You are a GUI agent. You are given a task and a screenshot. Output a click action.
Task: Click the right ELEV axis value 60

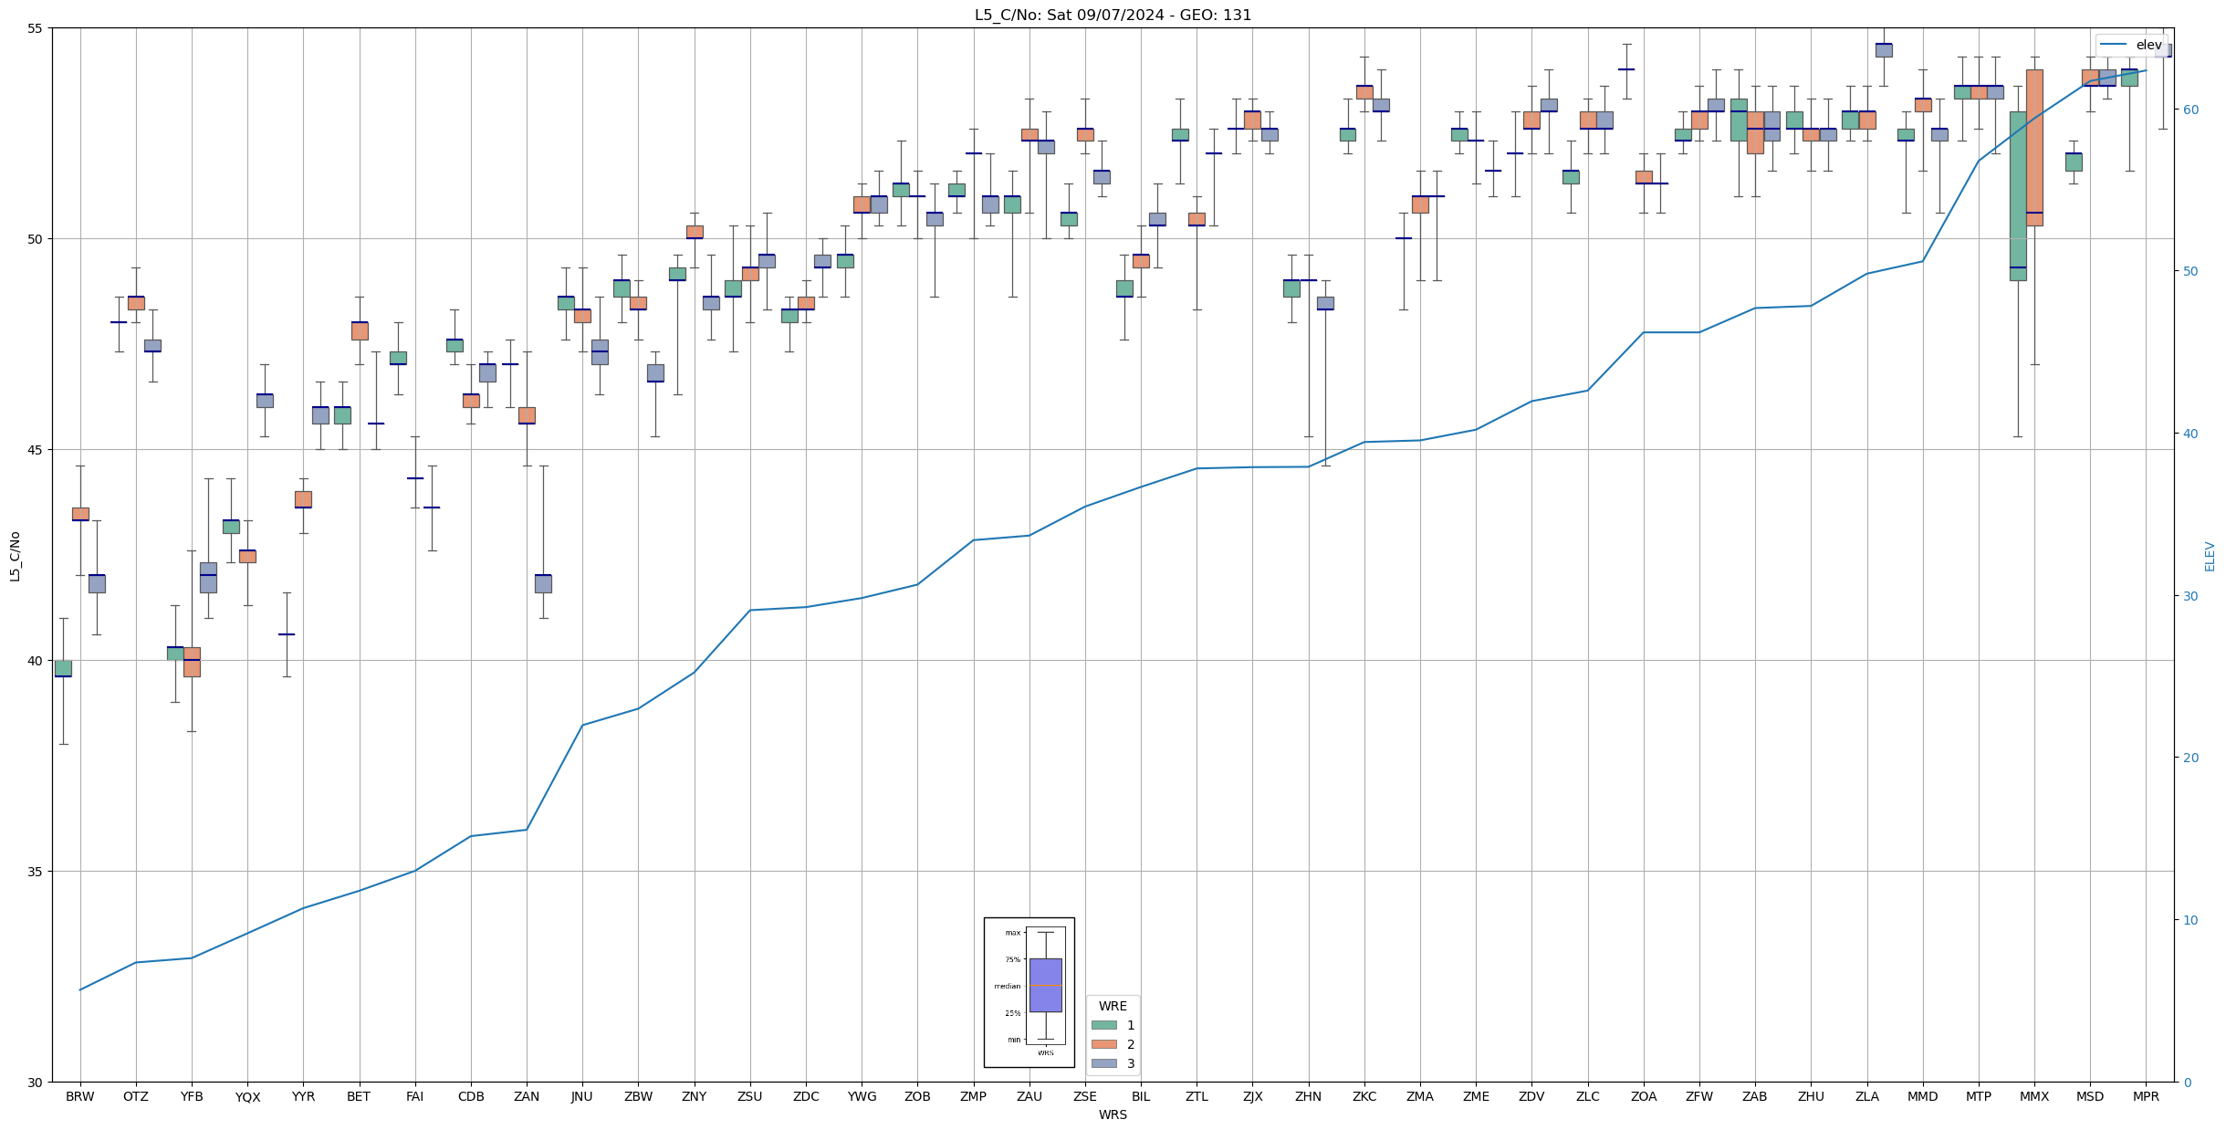pos(2189,110)
